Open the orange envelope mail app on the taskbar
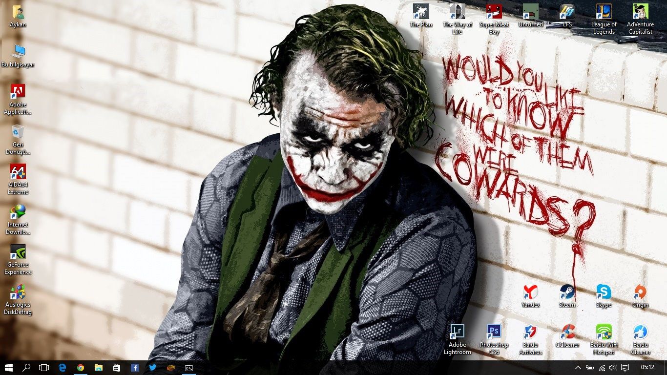 pyautogui.click(x=170, y=368)
